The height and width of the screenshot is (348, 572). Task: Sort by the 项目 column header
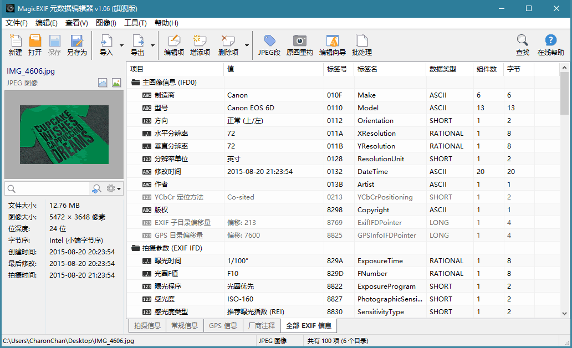click(175, 69)
